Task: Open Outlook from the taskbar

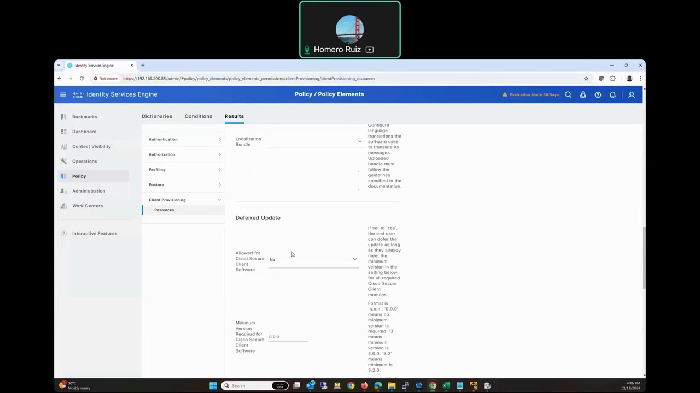Action: [x=310, y=385]
